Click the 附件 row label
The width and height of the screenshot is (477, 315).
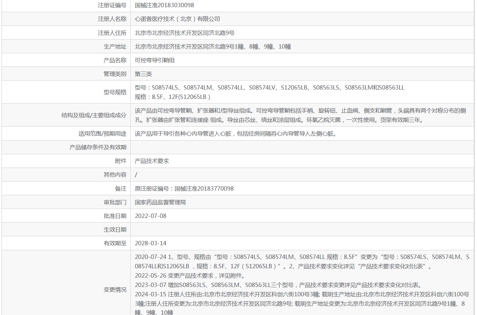[121, 161]
